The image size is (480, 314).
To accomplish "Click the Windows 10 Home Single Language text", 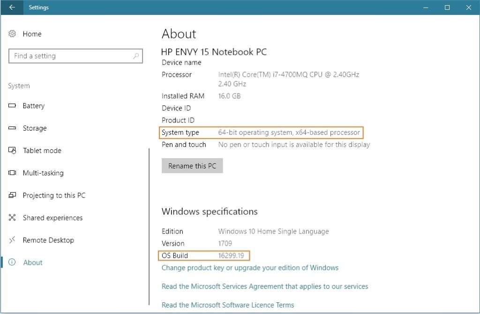I will (x=273, y=232).
